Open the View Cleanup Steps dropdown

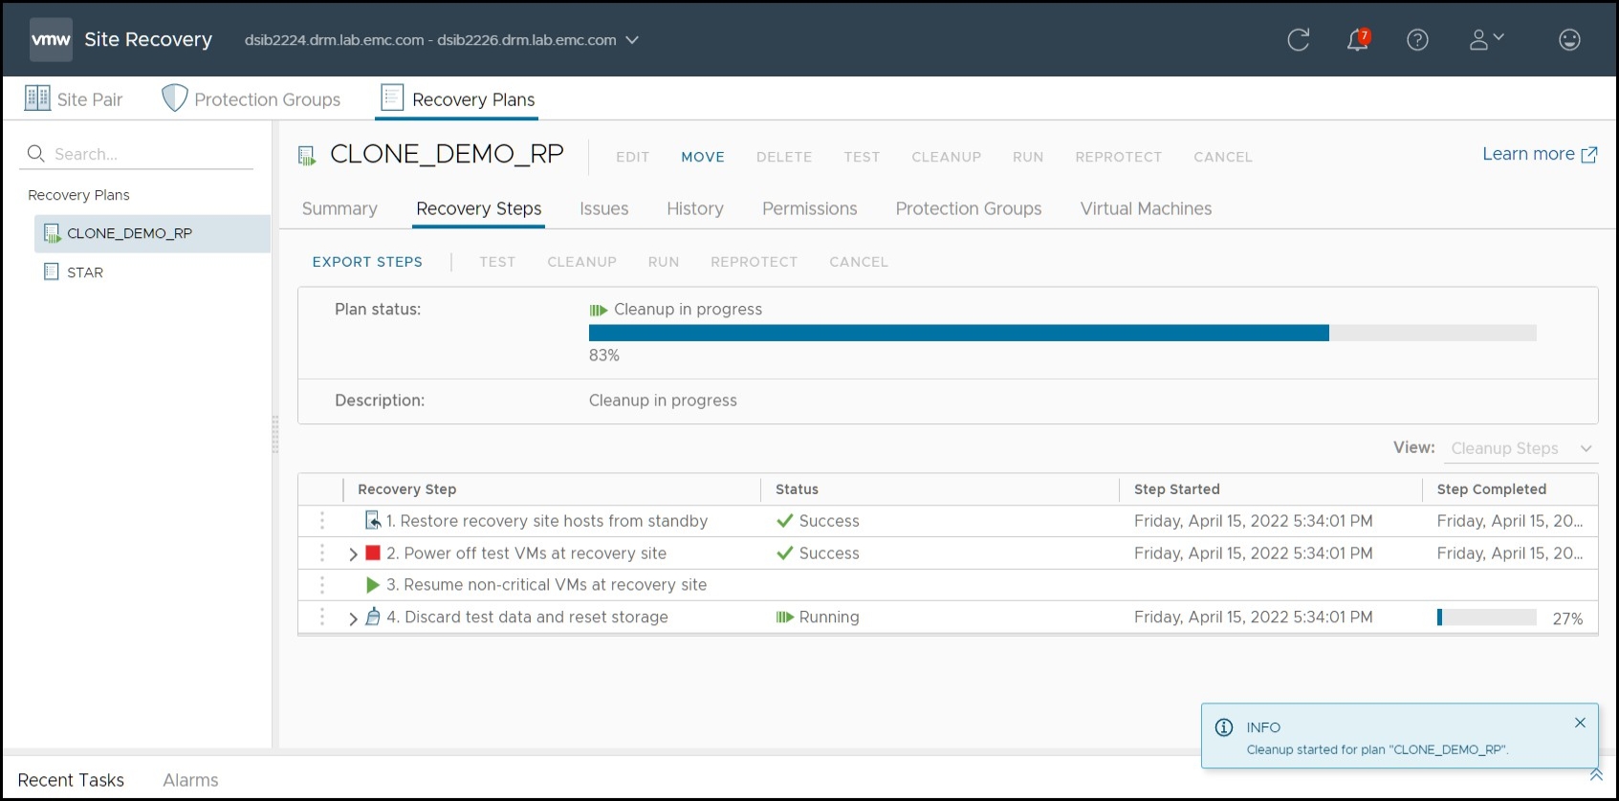(1522, 448)
